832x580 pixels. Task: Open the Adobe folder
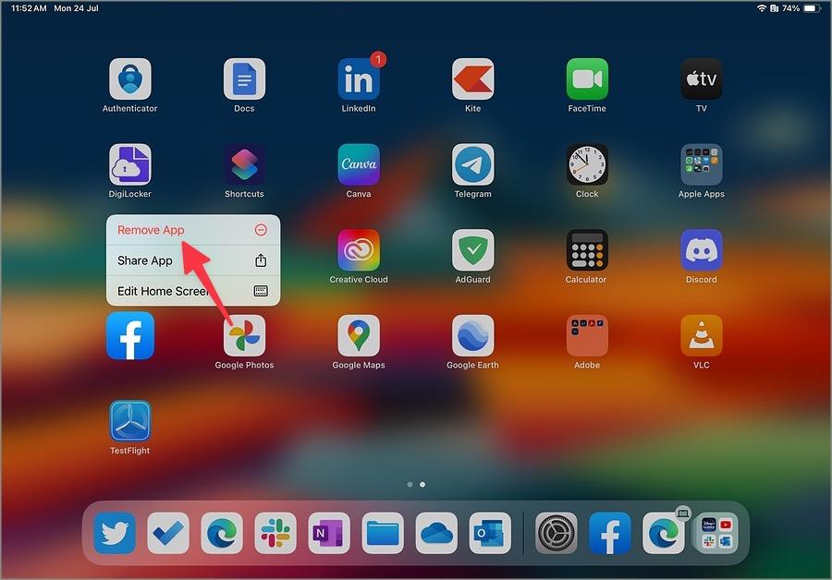pos(587,335)
